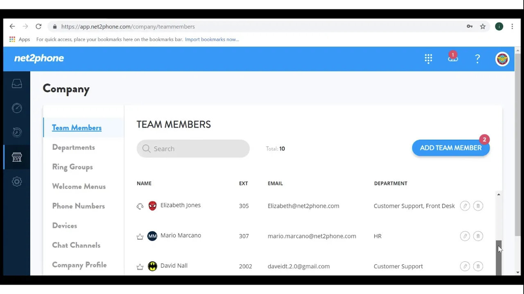Open the Company Profile section
Viewport: 524px width, 294px height.
point(79,265)
